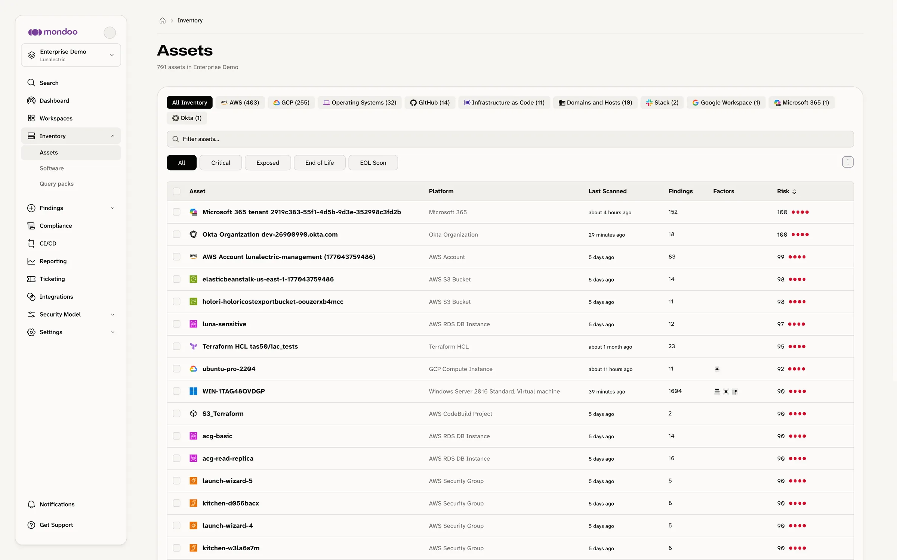897x560 pixels.
Task: Switch to Operating Systems (32) tab
Action: tap(360, 102)
